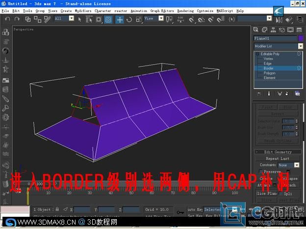306x229 pixels.
Task: Activate the Select and Rotate tool
Action: tap(129, 19)
